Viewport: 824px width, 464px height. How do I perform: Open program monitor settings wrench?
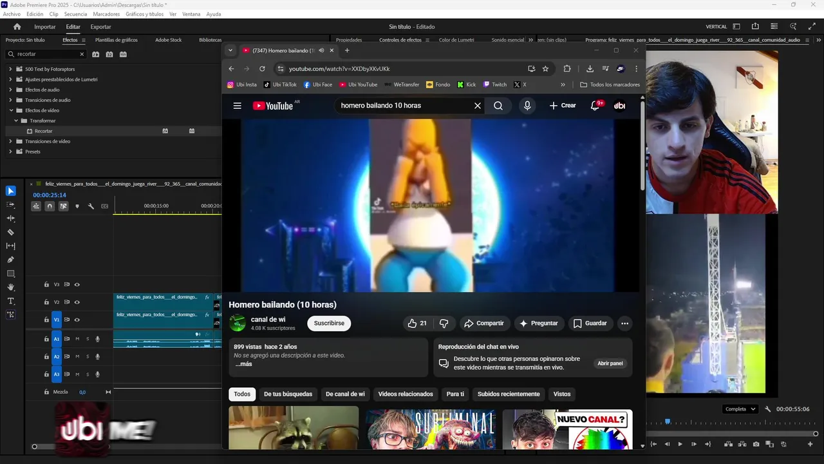(x=767, y=409)
